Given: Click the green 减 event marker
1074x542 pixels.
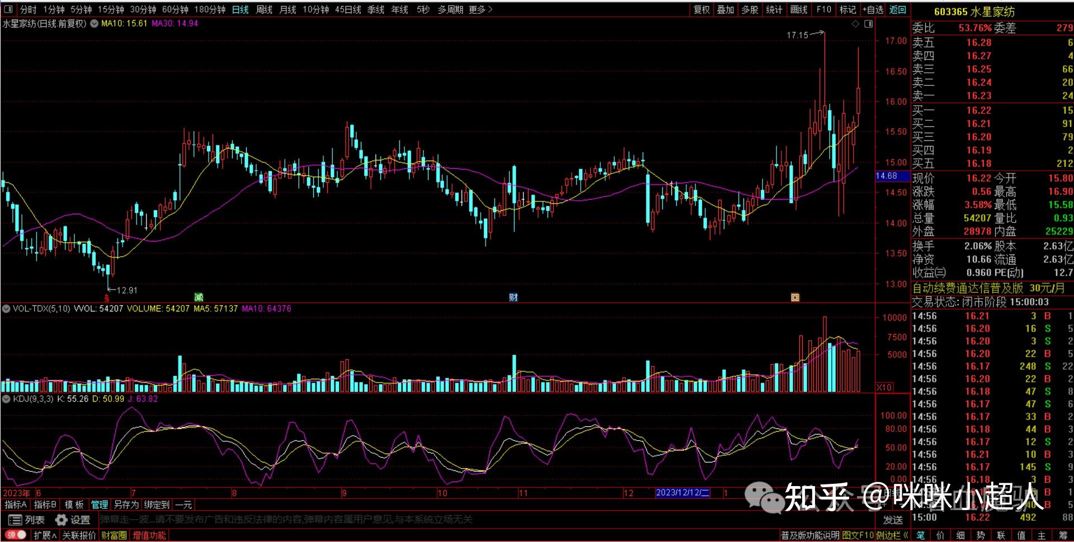Looking at the screenshot, I should pos(199,297).
